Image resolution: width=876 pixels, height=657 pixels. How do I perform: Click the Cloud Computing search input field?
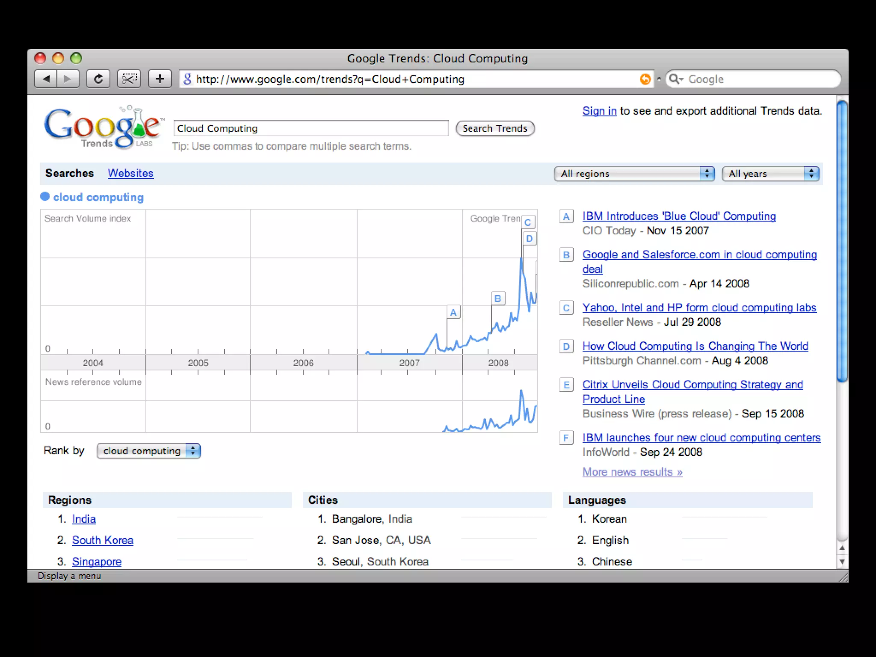pos(311,128)
